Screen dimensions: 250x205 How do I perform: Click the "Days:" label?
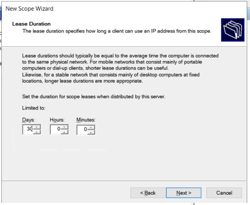pyautogui.click(x=28, y=120)
